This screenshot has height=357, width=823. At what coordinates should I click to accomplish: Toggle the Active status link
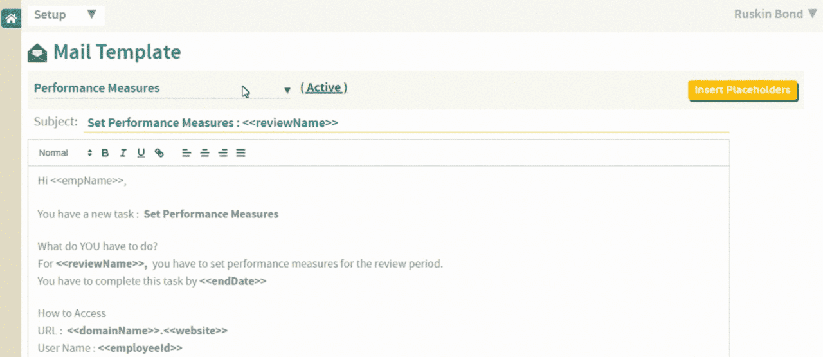[x=324, y=87]
